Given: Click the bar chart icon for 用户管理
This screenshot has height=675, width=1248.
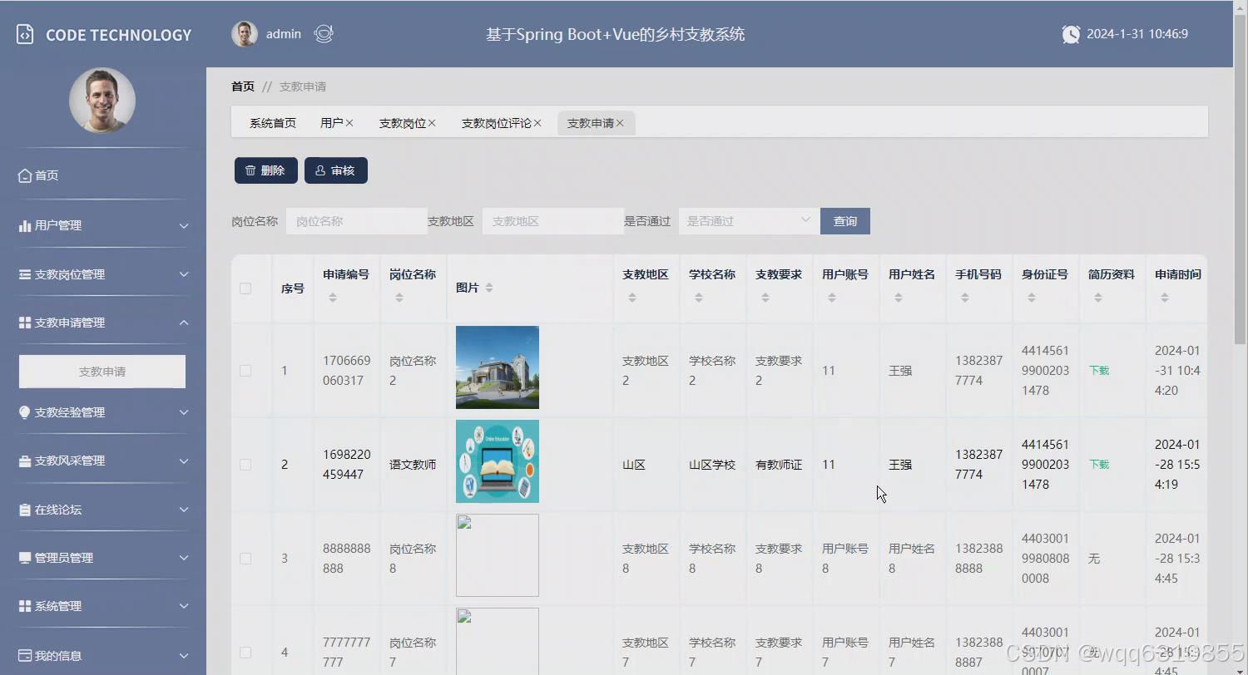Looking at the screenshot, I should [x=26, y=224].
